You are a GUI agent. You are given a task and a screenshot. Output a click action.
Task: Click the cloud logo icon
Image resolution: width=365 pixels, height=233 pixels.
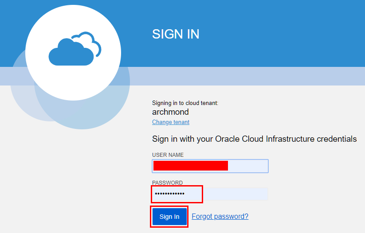tap(75, 49)
